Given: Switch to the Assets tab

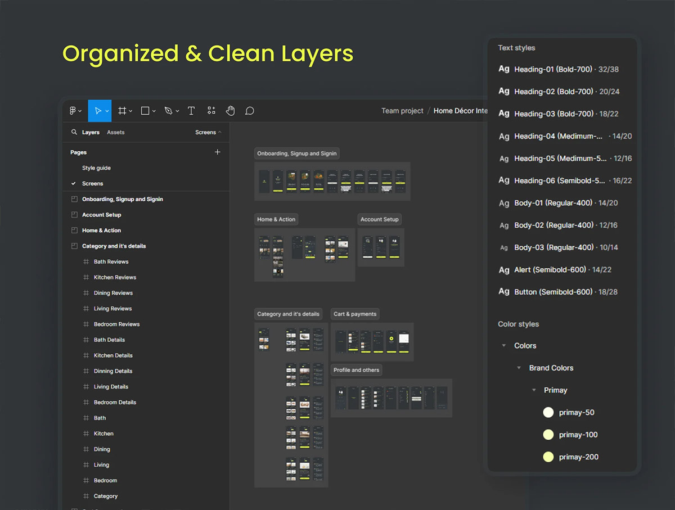Looking at the screenshot, I should coord(115,132).
